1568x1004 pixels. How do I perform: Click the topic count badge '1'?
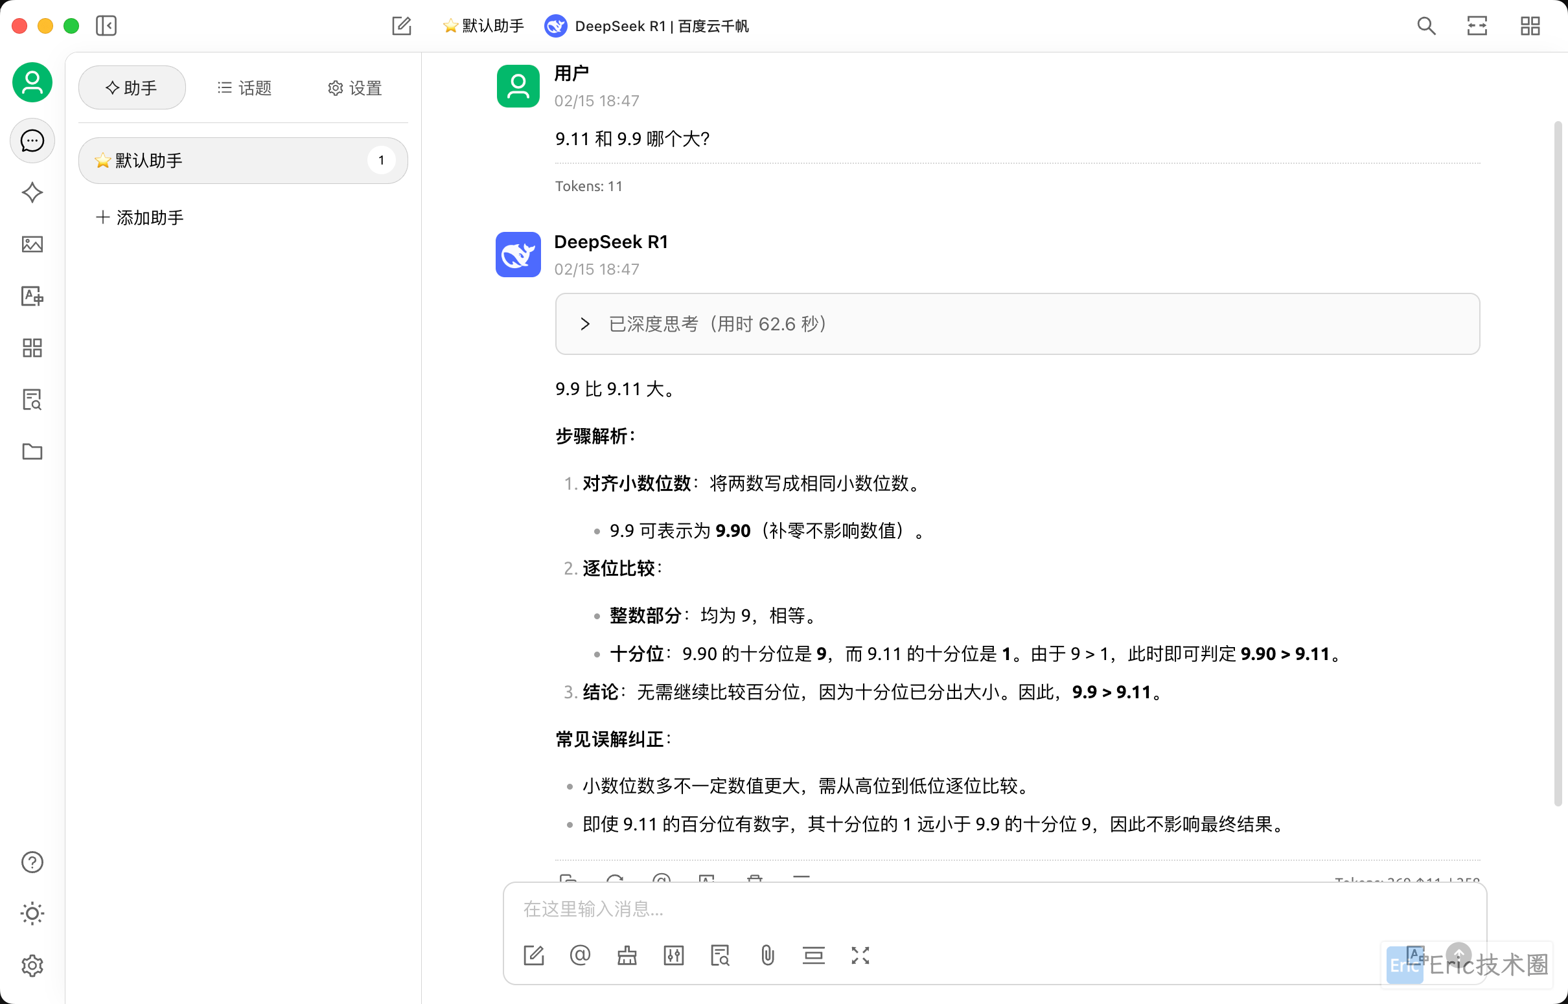click(x=382, y=161)
